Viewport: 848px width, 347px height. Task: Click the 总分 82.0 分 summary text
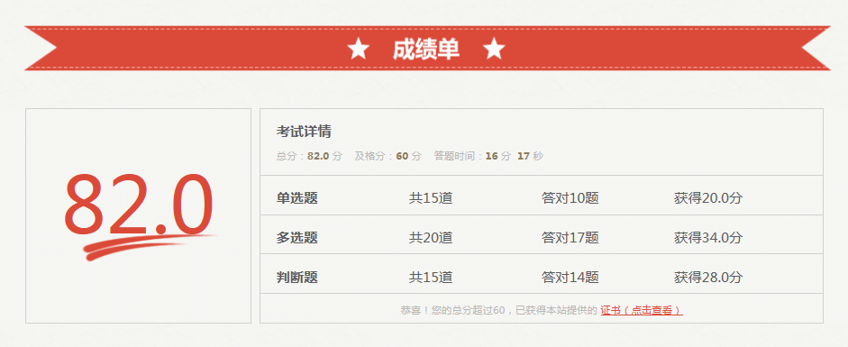tap(309, 156)
